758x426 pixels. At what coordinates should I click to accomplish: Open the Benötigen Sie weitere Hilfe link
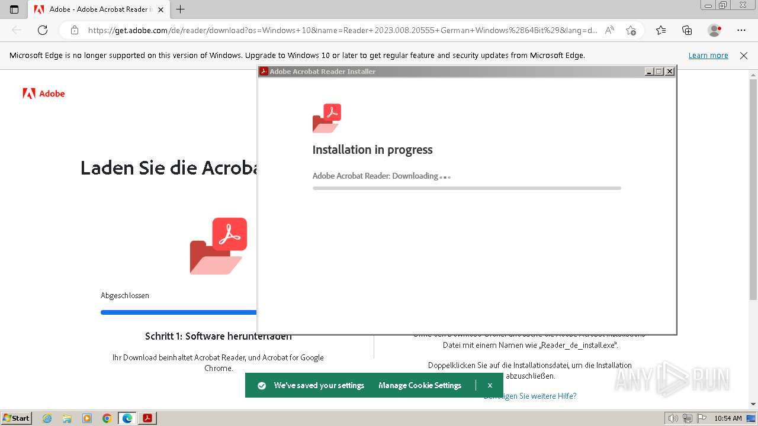[530, 396]
